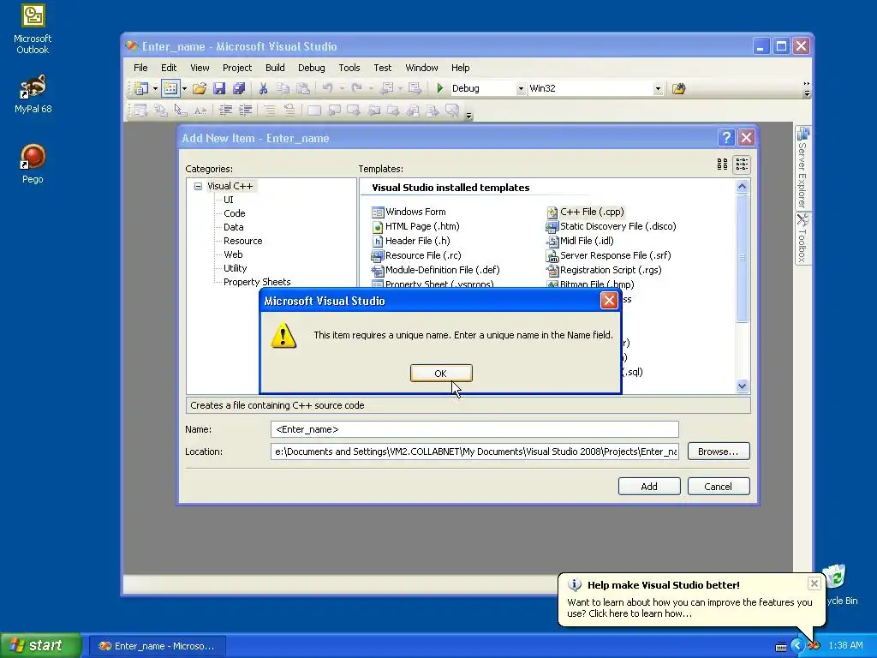Viewport: 877px width, 658px height.
Task: Open the New Project dropdown arrow
Action: [x=155, y=88]
